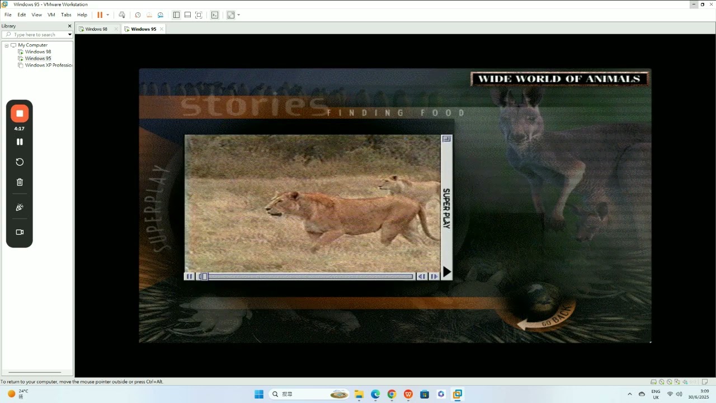Close the Windows 95 tab
Image resolution: width=716 pixels, height=403 pixels.
(x=162, y=29)
